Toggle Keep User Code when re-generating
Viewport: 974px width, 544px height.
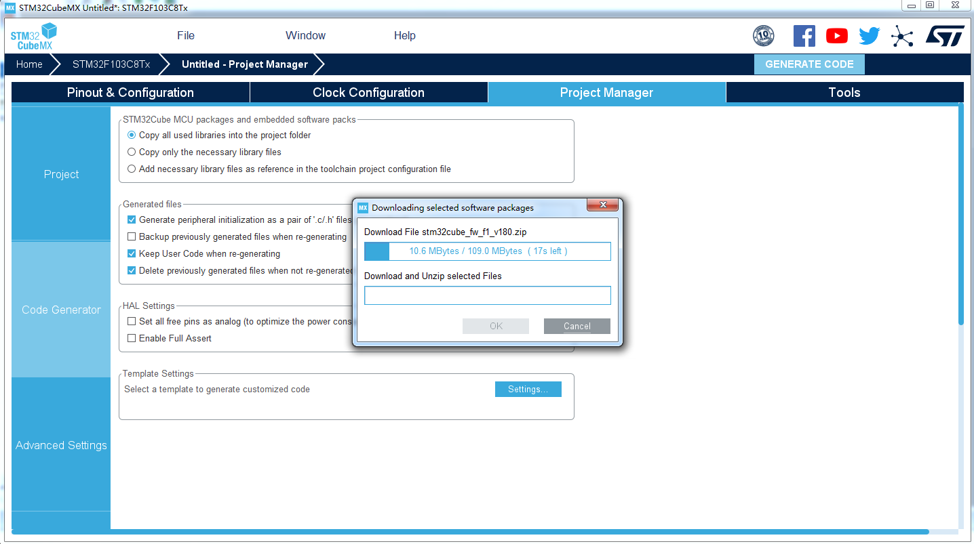pos(132,253)
